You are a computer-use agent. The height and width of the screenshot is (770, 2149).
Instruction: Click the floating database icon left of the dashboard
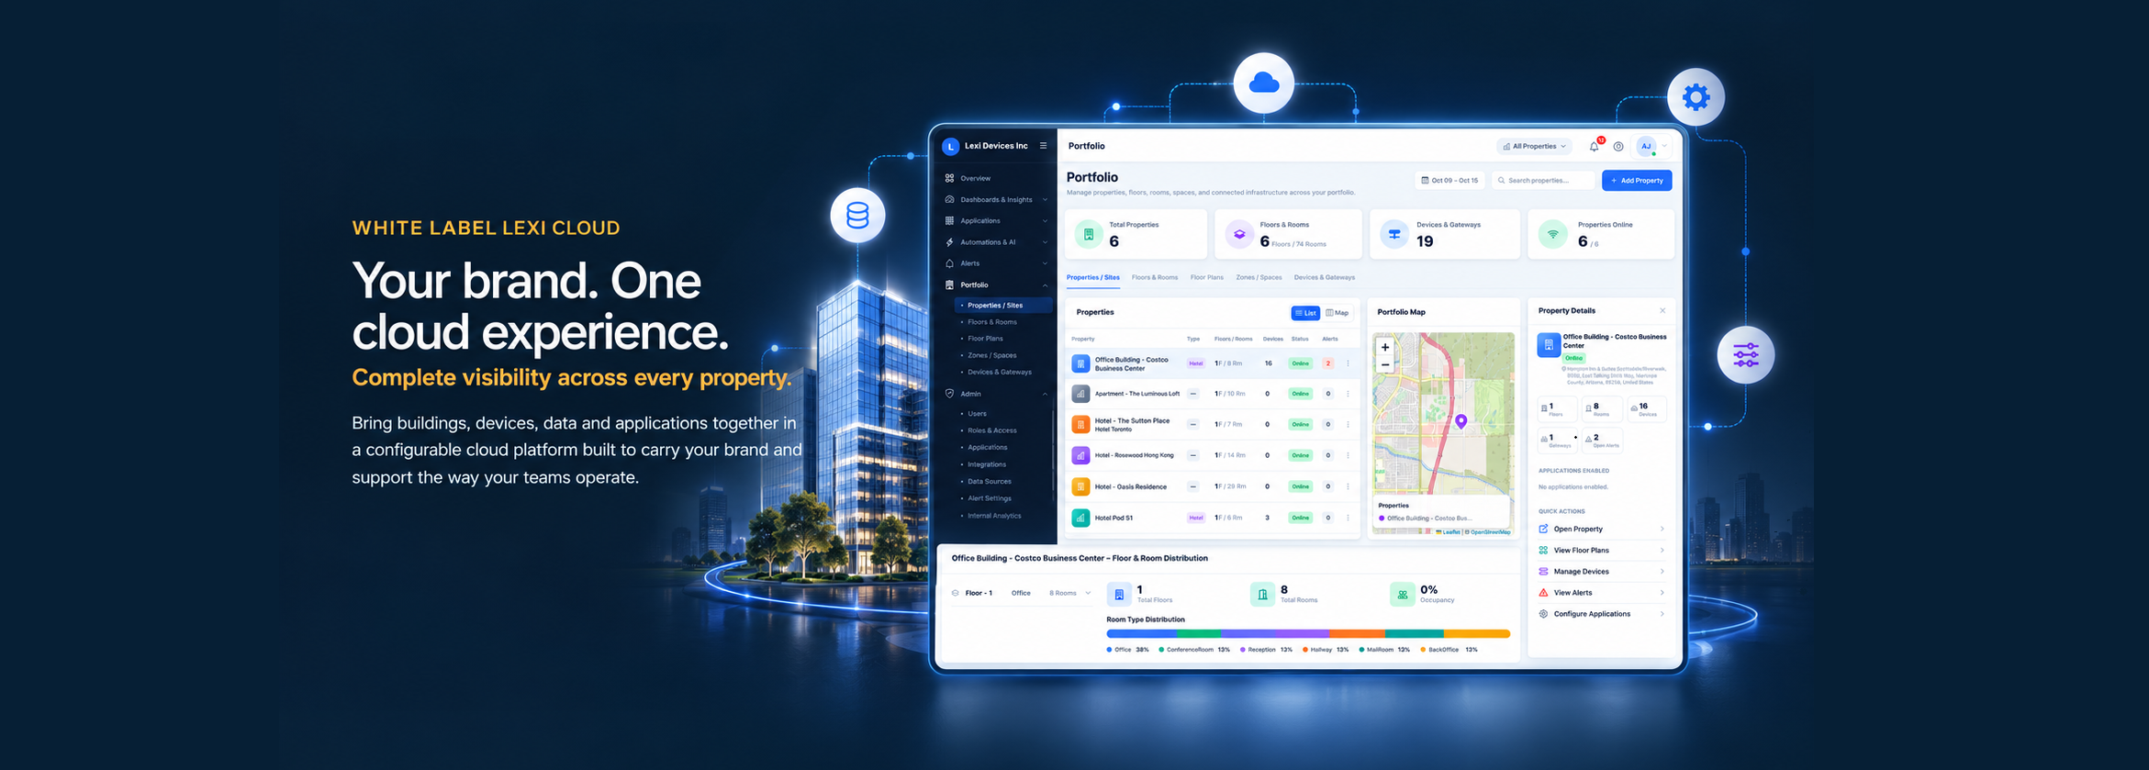click(857, 215)
